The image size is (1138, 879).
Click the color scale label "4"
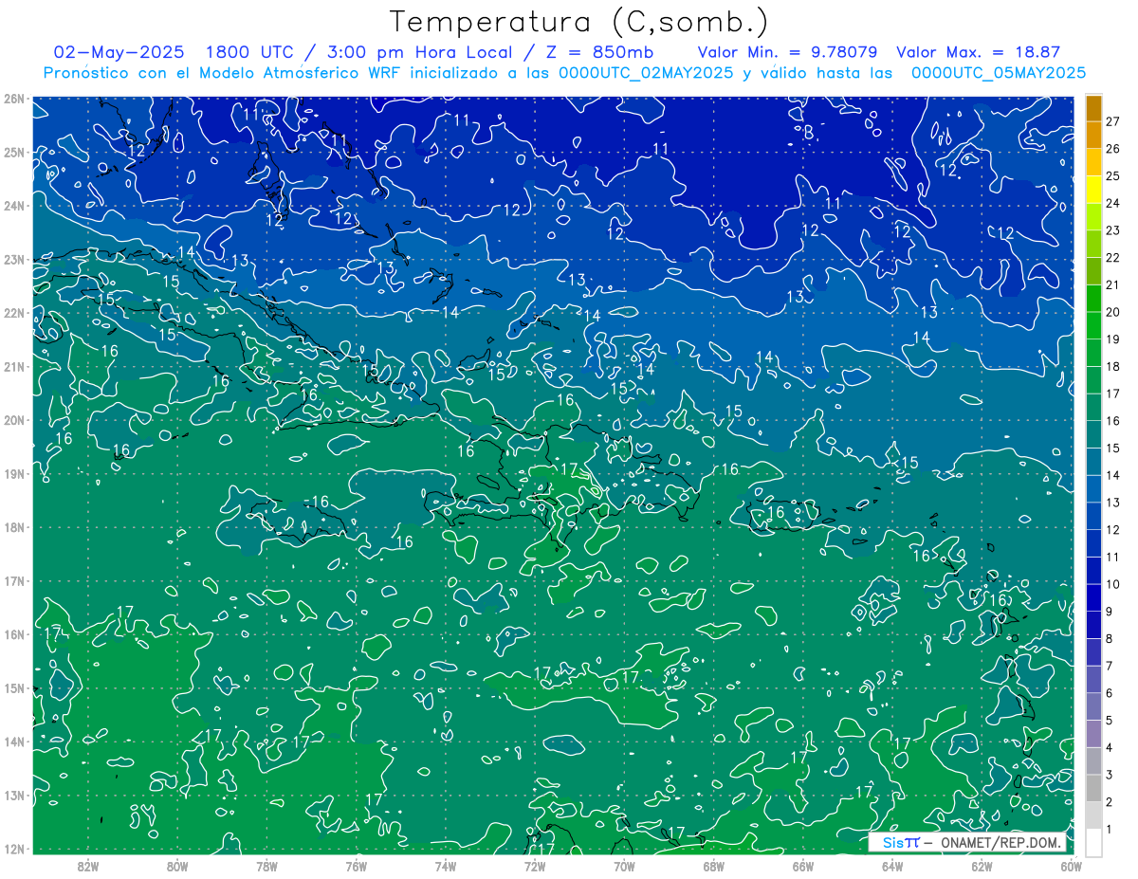point(1109,747)
